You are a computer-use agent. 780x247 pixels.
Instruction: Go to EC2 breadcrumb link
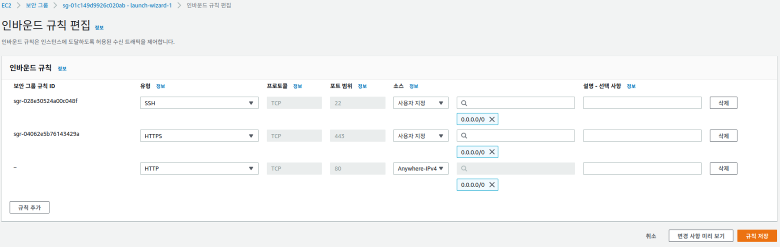[x=6, y=5]
